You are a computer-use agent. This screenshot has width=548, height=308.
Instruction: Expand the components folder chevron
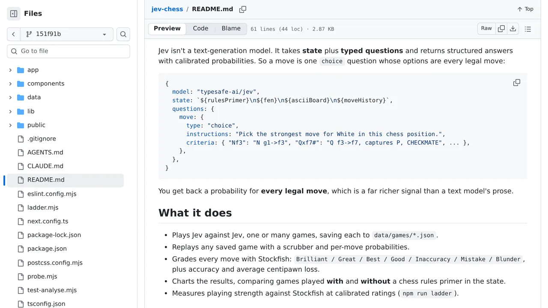coord(10,83)
